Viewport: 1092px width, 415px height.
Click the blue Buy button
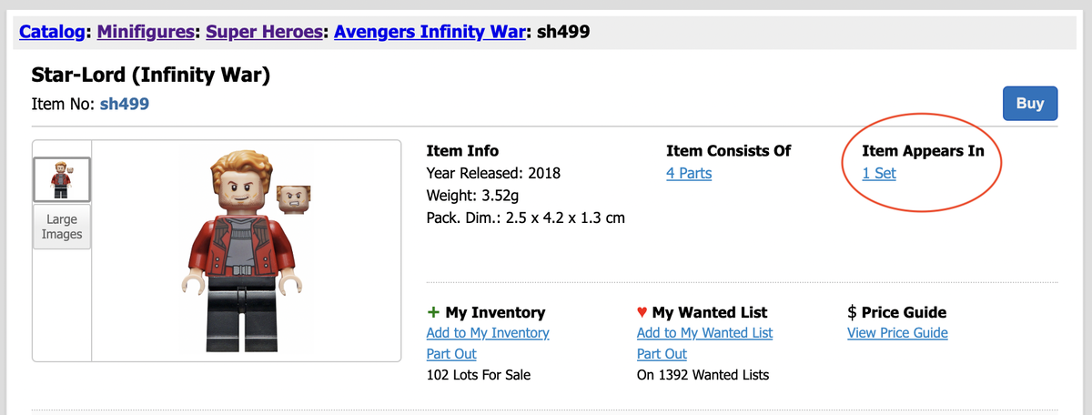(x=1030, y=103)
